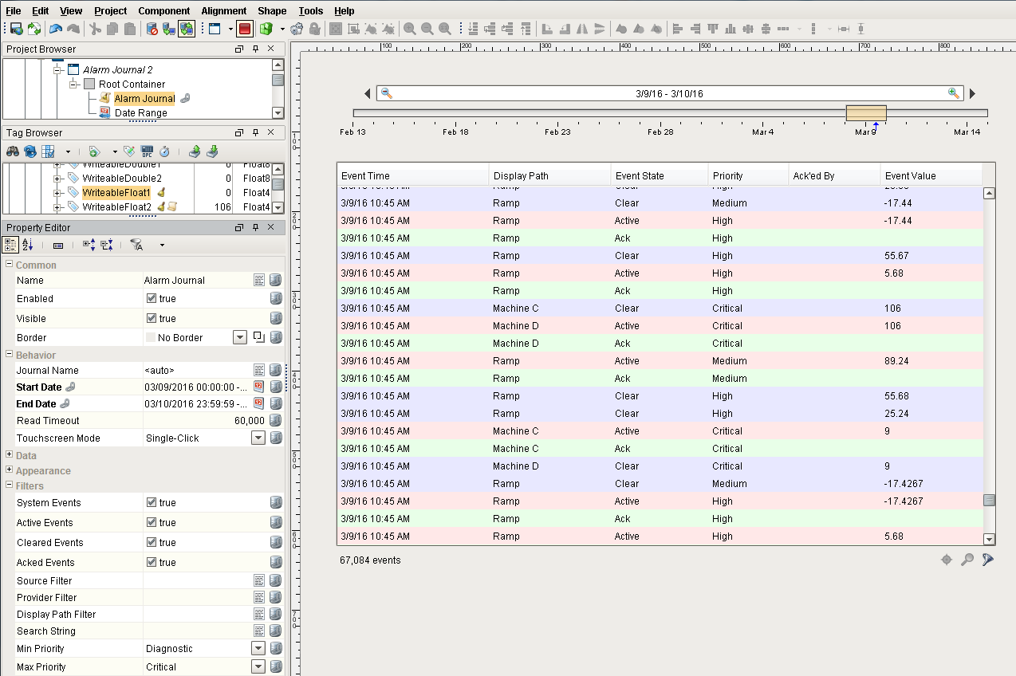The image size is (1016, 676).
Task: Open the property filter funnel icon
Action: [136, 246]
